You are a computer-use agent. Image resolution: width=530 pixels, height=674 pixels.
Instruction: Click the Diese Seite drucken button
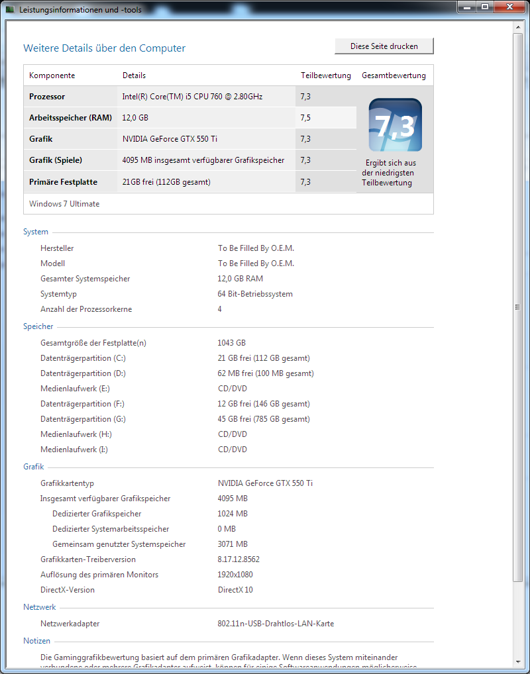point(384,46)
